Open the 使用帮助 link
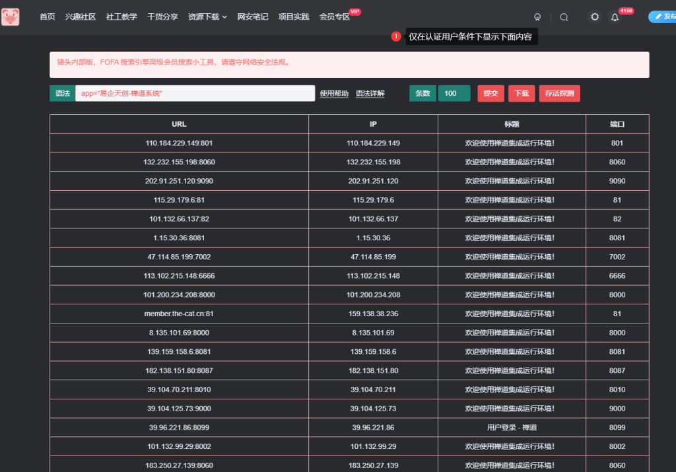 (x=334, y=94)
